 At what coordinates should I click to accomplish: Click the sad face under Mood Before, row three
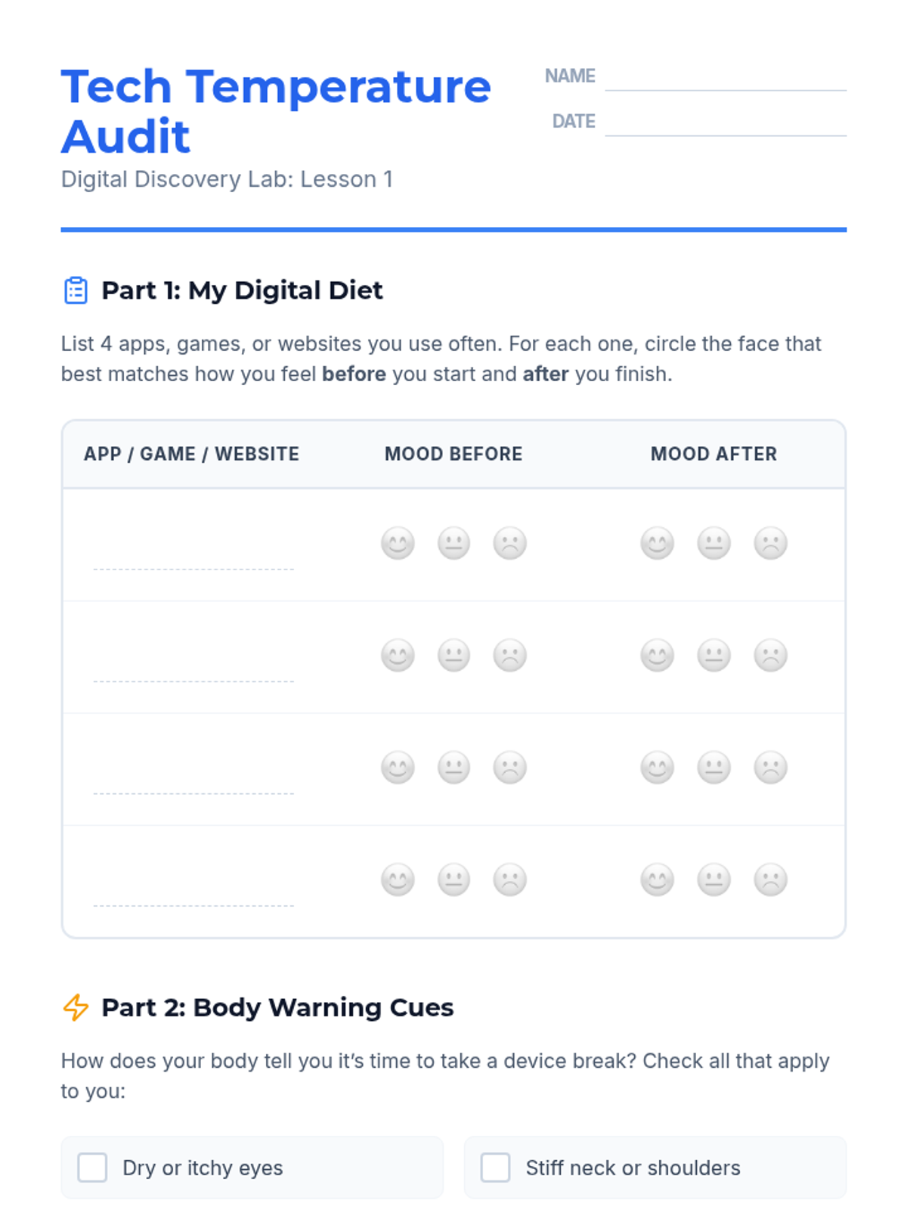[509, 767]
